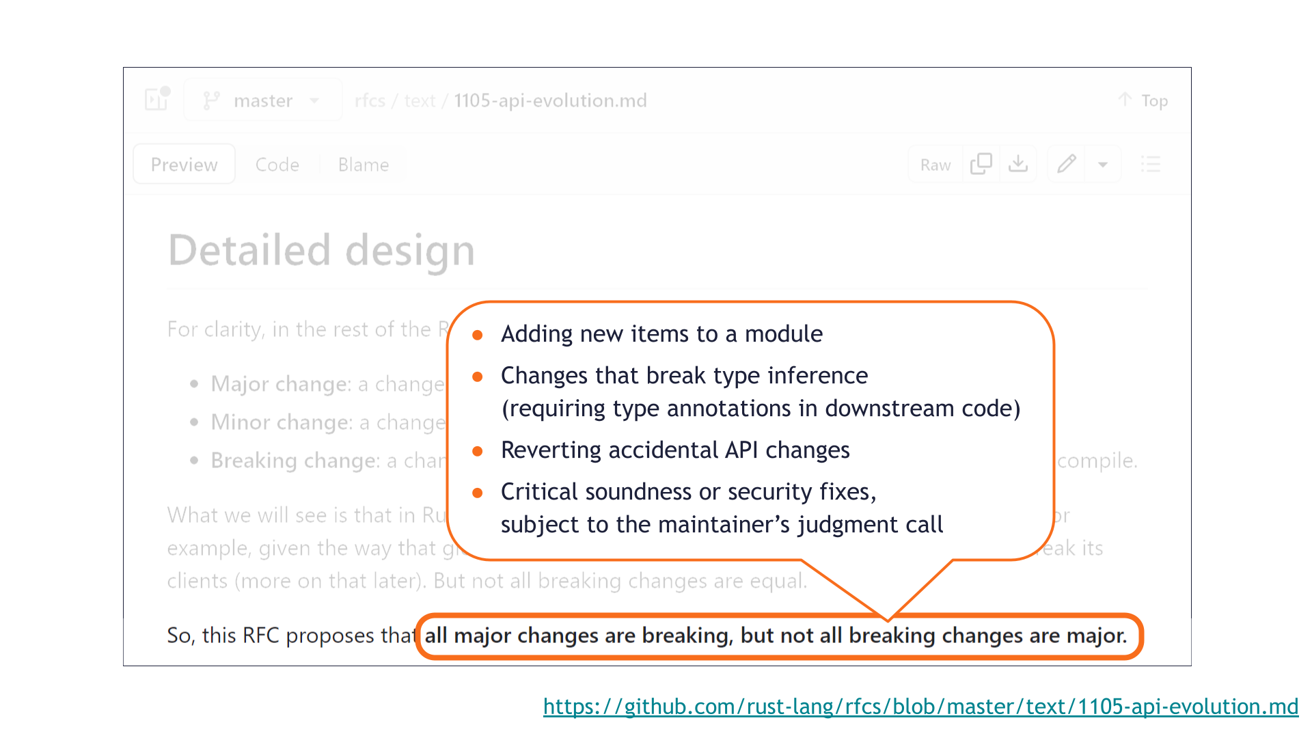
Task: Click the notification dot on the panel icon
Action: click(166, 88)
